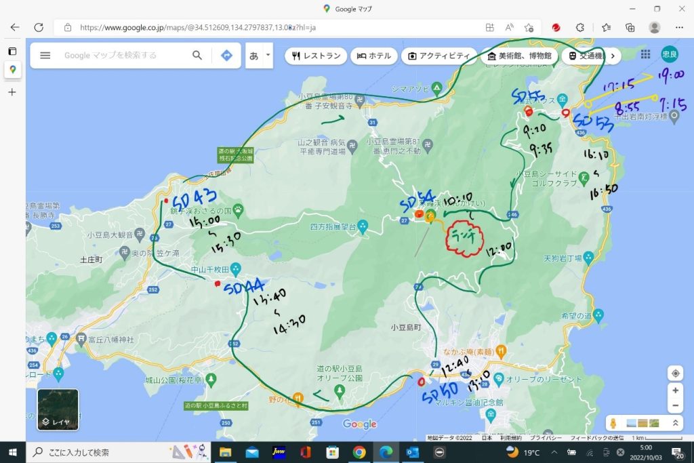Refresh the browser page
This screenshot has width=694, height=463.
coord(39,28)
